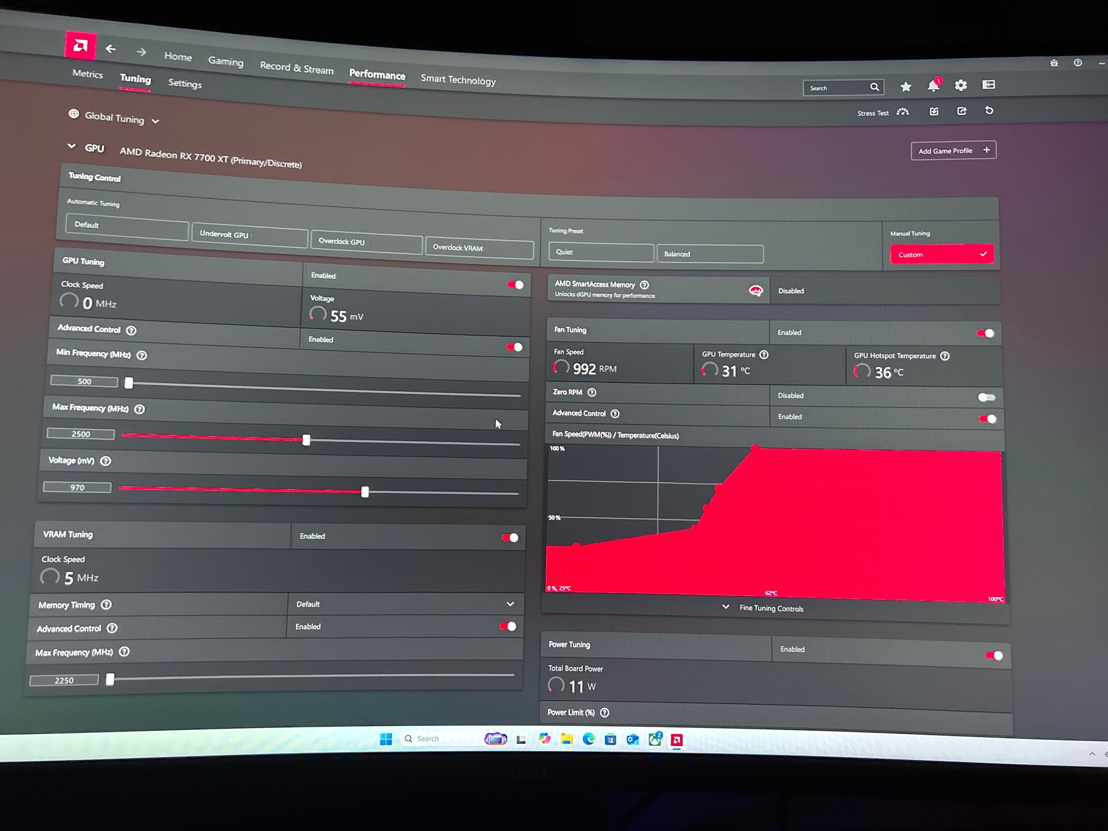Click the Min Frequency 500 value field
This screenshot has height=831, width=1108.
click(84, 381)
